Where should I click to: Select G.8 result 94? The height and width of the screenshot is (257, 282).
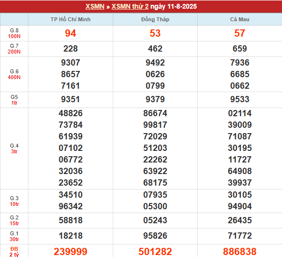(x=70, y=33)
